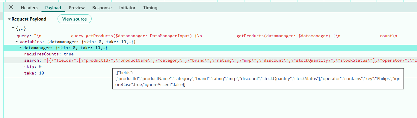Open the Preview tab
This screenshot has width=417, height=118.
[77, 8]
